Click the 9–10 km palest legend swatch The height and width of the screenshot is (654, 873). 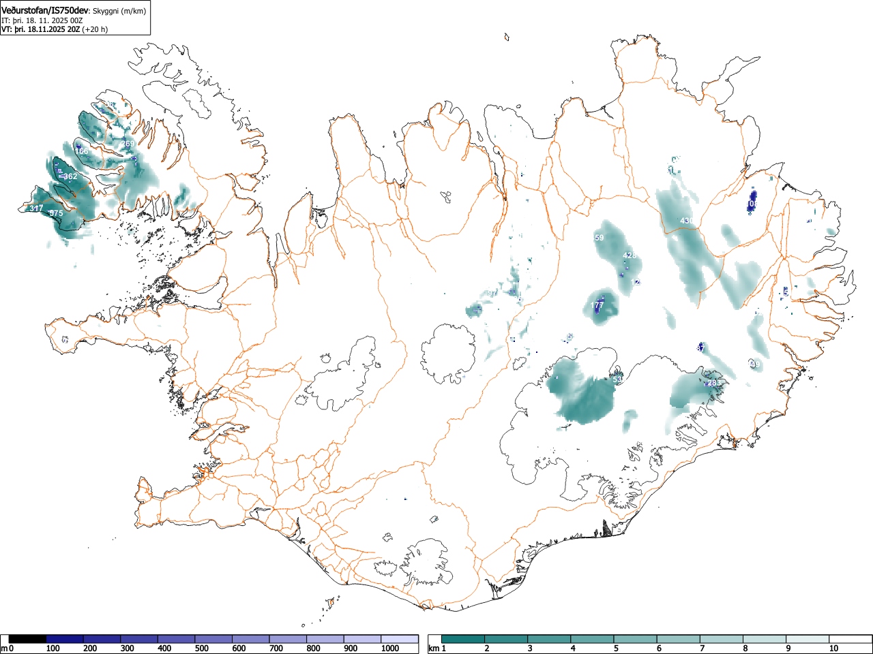point(808,639)
